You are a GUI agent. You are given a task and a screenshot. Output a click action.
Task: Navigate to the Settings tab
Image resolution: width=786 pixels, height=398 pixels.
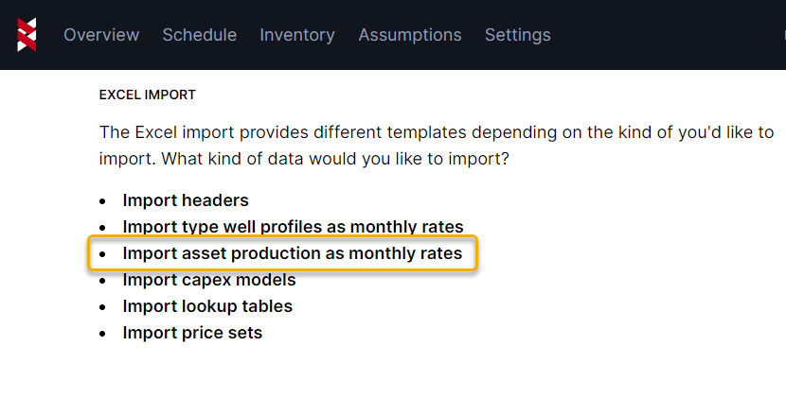click(x=517, y=35)
